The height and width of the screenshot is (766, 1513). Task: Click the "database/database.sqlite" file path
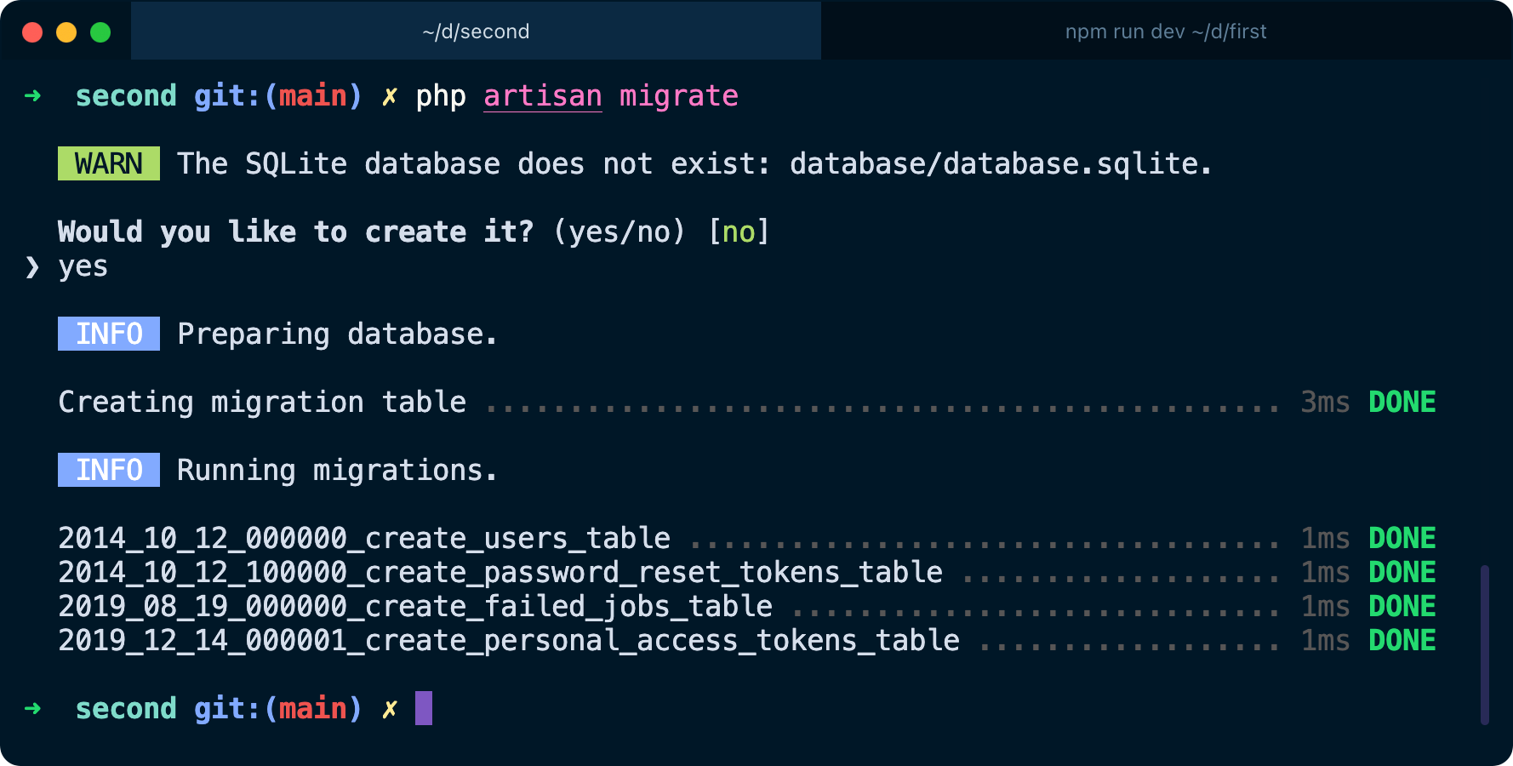[x=993, y=163]
